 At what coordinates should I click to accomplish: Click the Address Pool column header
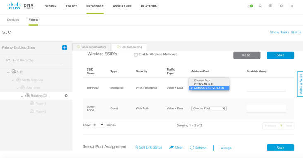click(200, 71)
